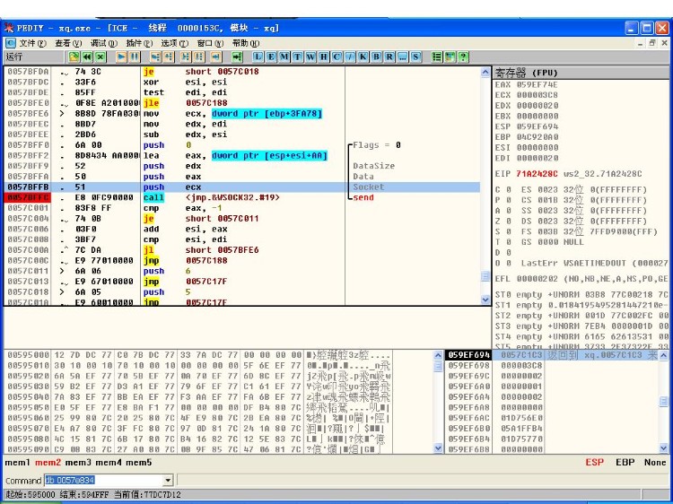Screen dimensions: 673x504
Task: Click memory dump pane scroll-down arrow
Action: click(438, 448)
